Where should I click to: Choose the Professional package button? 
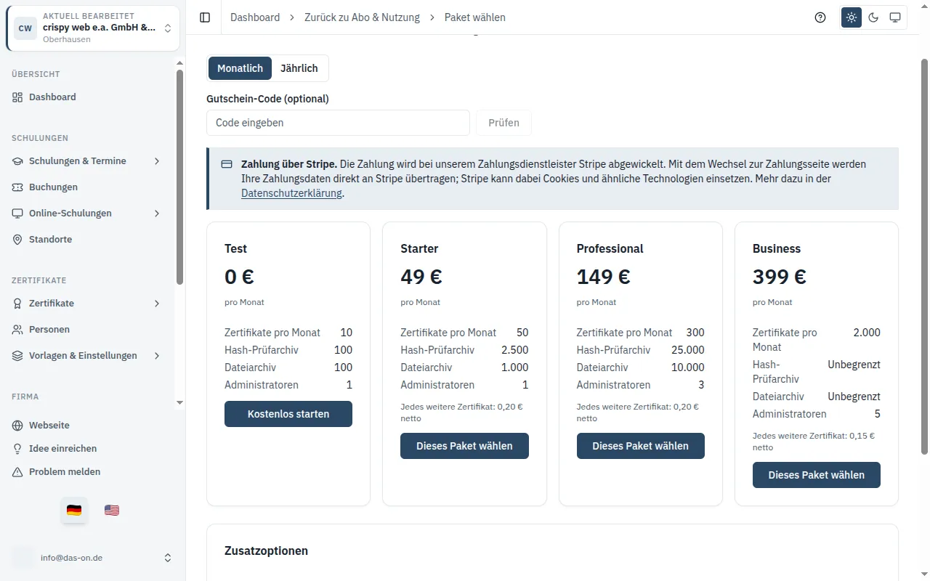[641, 446]
